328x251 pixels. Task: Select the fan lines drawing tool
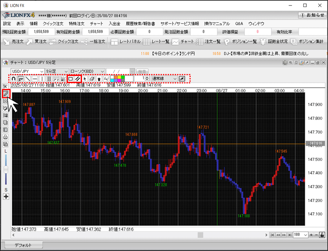click(64, 79)
